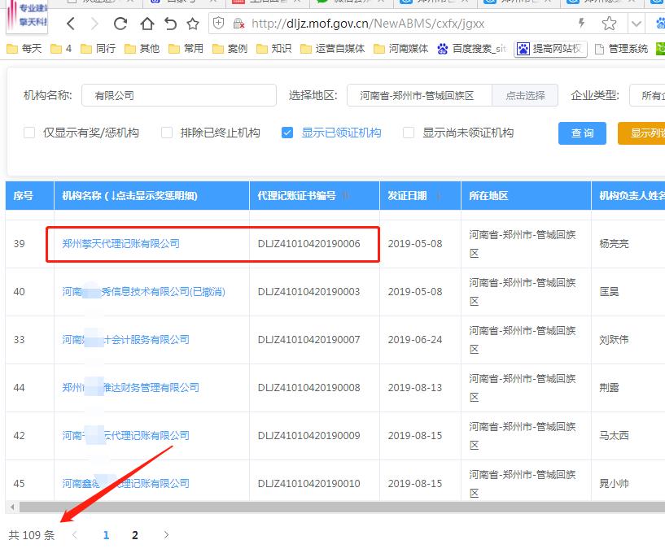Select certificate number DLJZ41010420190006
This screenshot has width=665, height=553.
(x=308, y=244)
